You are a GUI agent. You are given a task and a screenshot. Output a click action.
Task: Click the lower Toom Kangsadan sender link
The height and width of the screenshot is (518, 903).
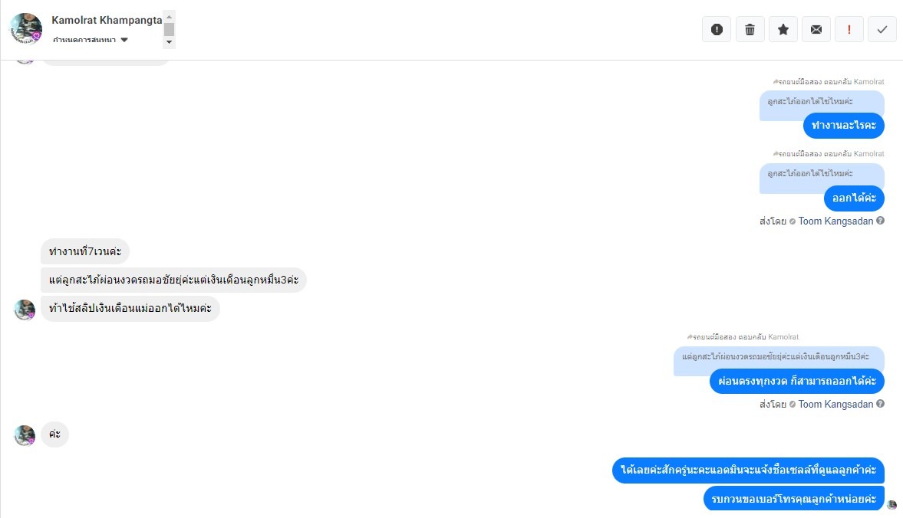[835, 405]
